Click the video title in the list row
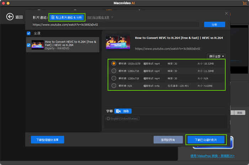 click(x=71, y=43)
